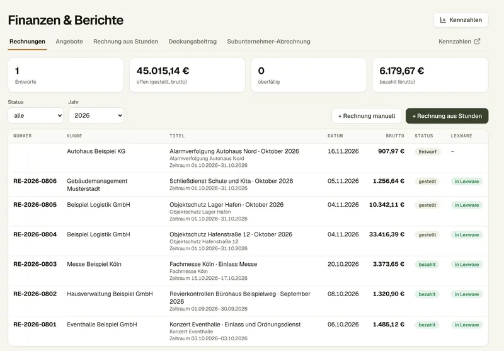Open the Jahr dropdown showing 2026

pos(96,115)
